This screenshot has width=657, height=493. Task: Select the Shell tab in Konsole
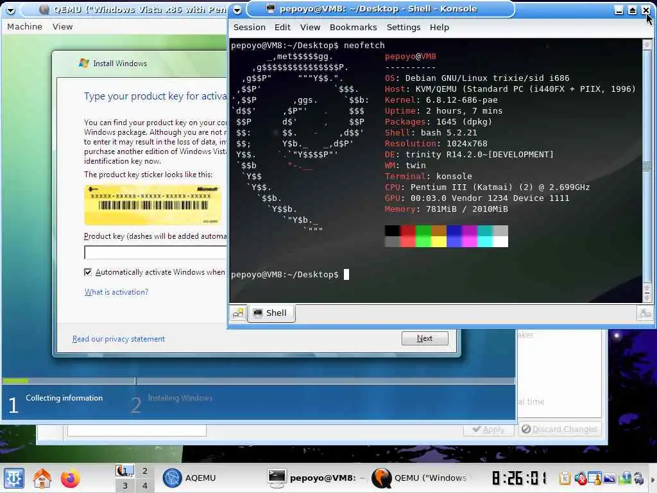(271, 313)
